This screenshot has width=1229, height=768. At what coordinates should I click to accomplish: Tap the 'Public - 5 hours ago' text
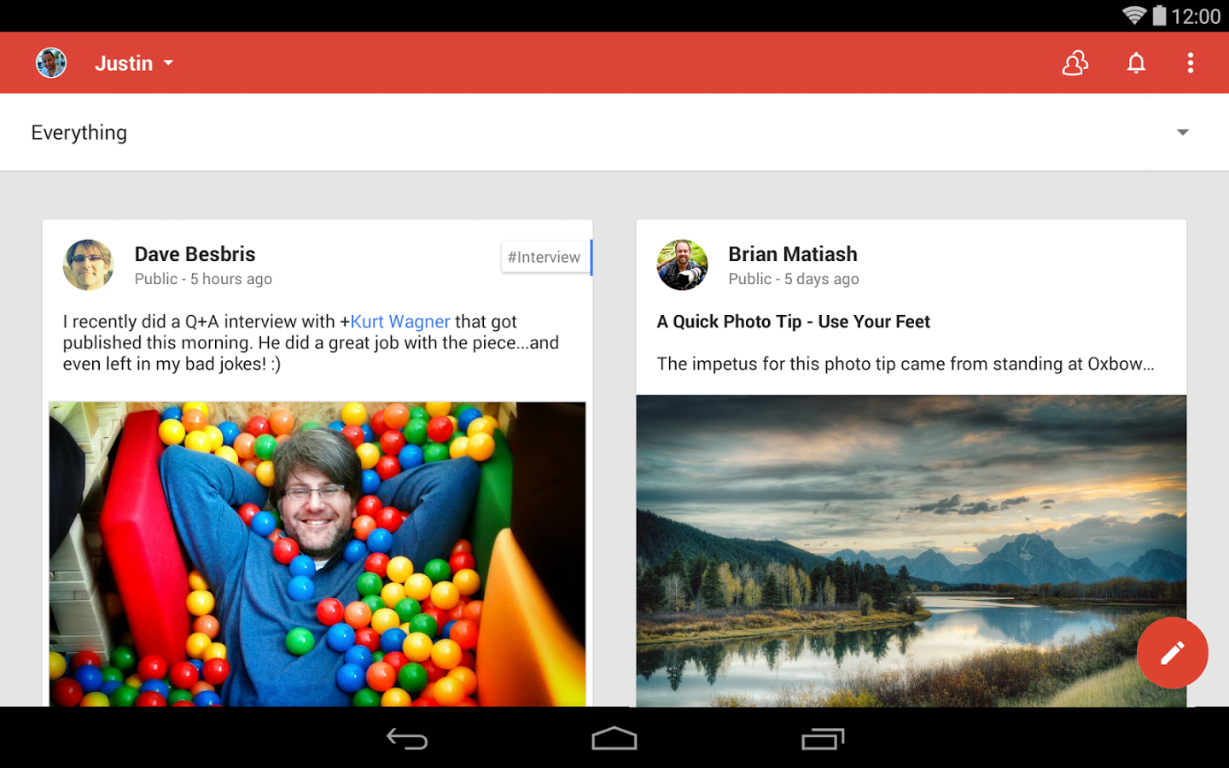[203, 279]
